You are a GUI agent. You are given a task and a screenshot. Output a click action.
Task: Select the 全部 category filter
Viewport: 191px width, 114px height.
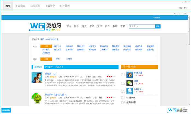(x=46, y=46)
